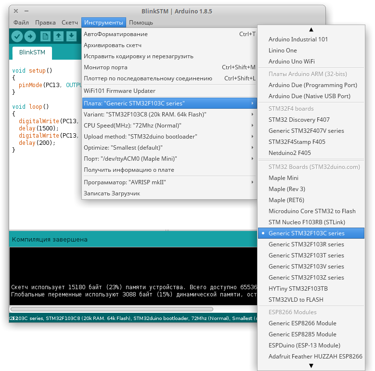
Task: Expand the Программатор AVRISP mkII submenu
Action: click(169, 182)
